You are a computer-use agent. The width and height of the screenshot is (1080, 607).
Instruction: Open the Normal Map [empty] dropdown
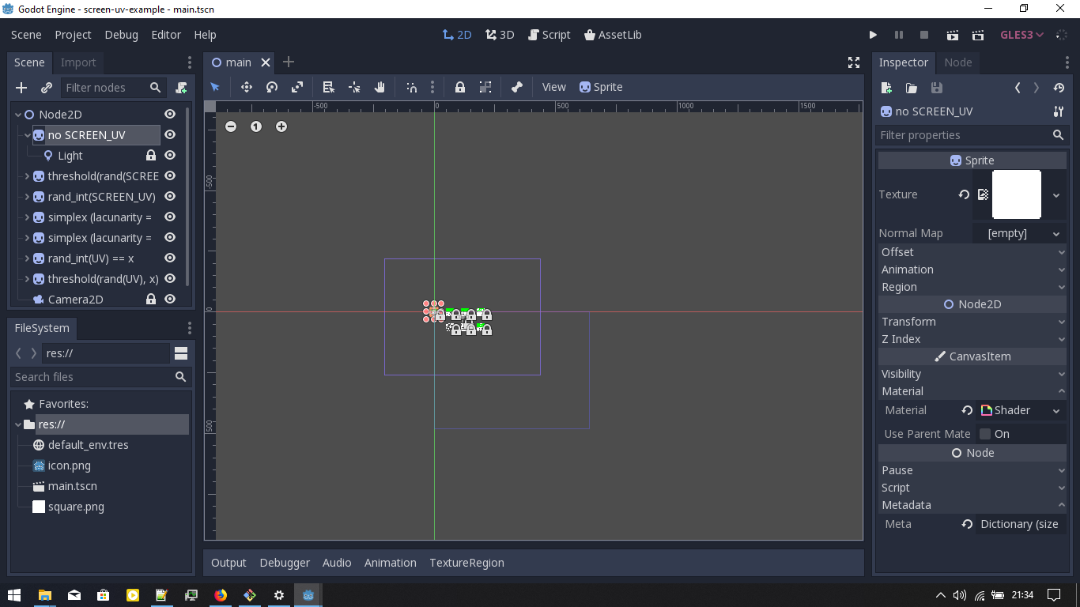pos(1024,232)
